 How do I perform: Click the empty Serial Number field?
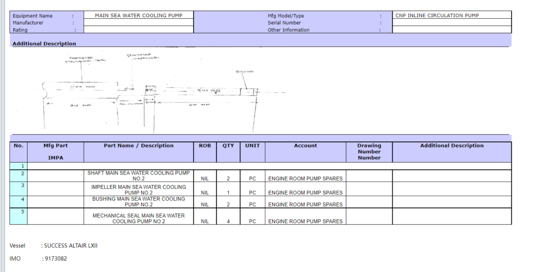point(451,22)
